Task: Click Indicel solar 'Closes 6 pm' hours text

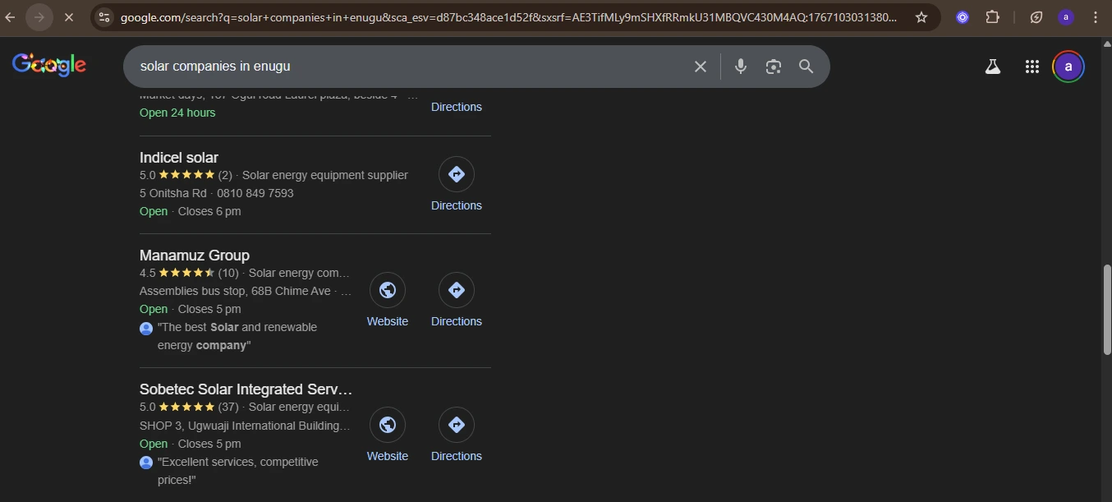Action: click(209, 211)
